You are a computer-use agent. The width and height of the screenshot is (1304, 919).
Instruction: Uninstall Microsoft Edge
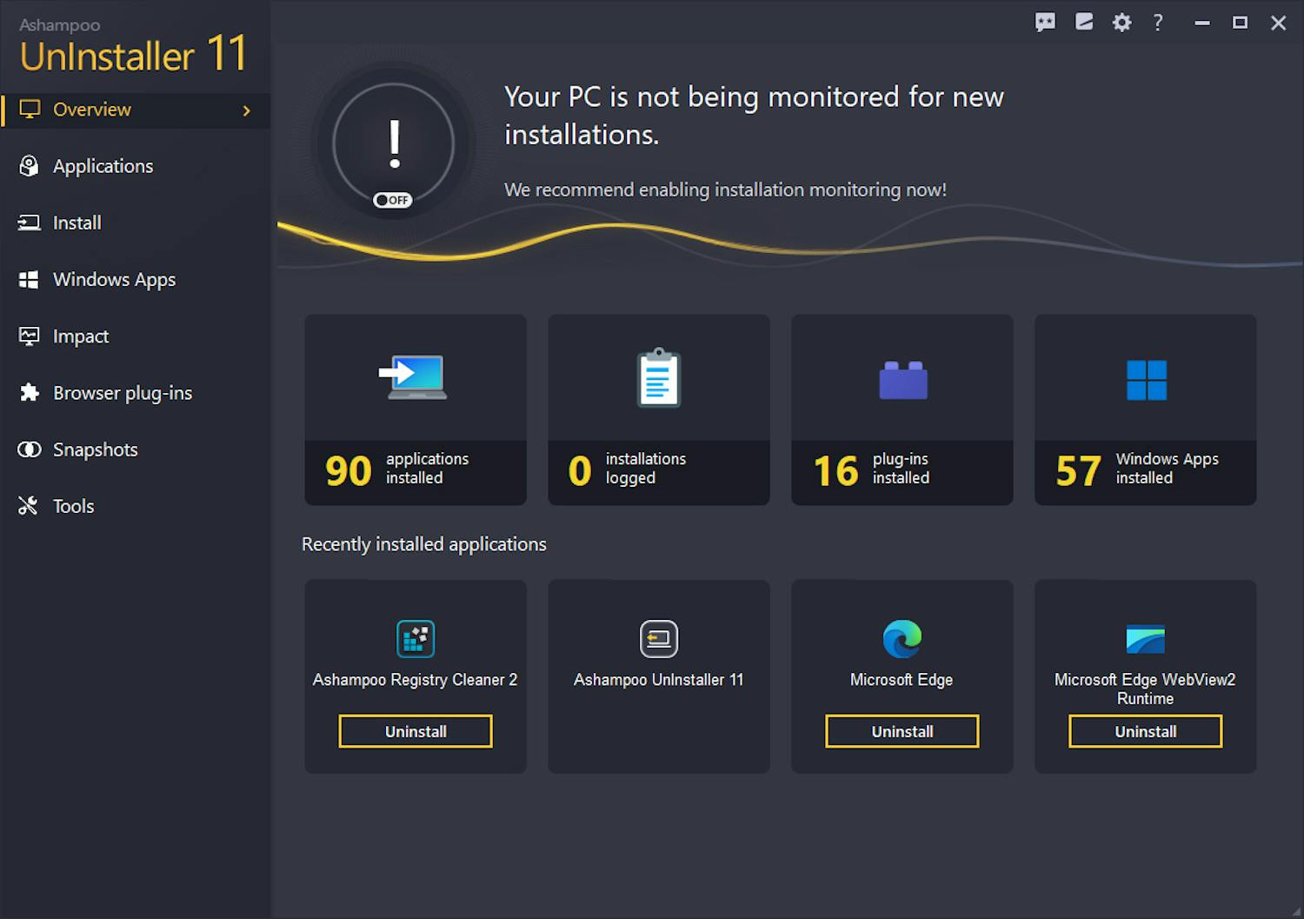(x=902, y=731)
